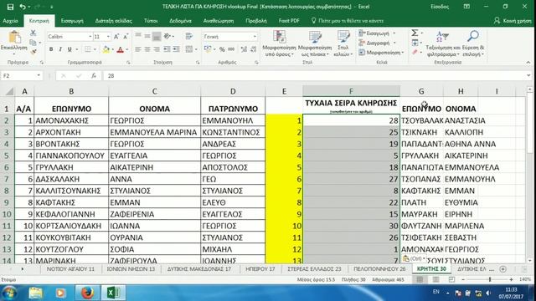
Task: Open the font name dropdown (Calibri)
Action: click(x=90, y=37)
